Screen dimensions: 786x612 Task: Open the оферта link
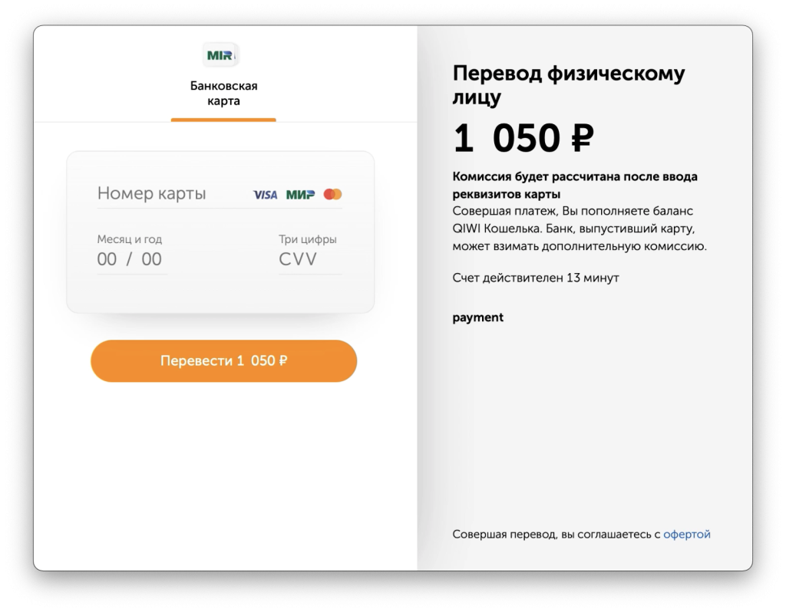tap(687, 535)
